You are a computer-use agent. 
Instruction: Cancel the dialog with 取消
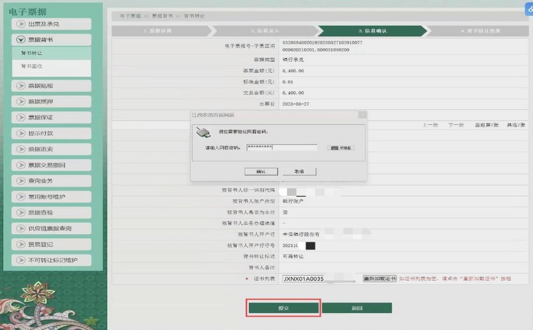pos(299,172)
